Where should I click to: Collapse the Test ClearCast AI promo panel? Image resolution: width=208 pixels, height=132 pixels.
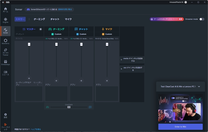click(x=199, y=87)
